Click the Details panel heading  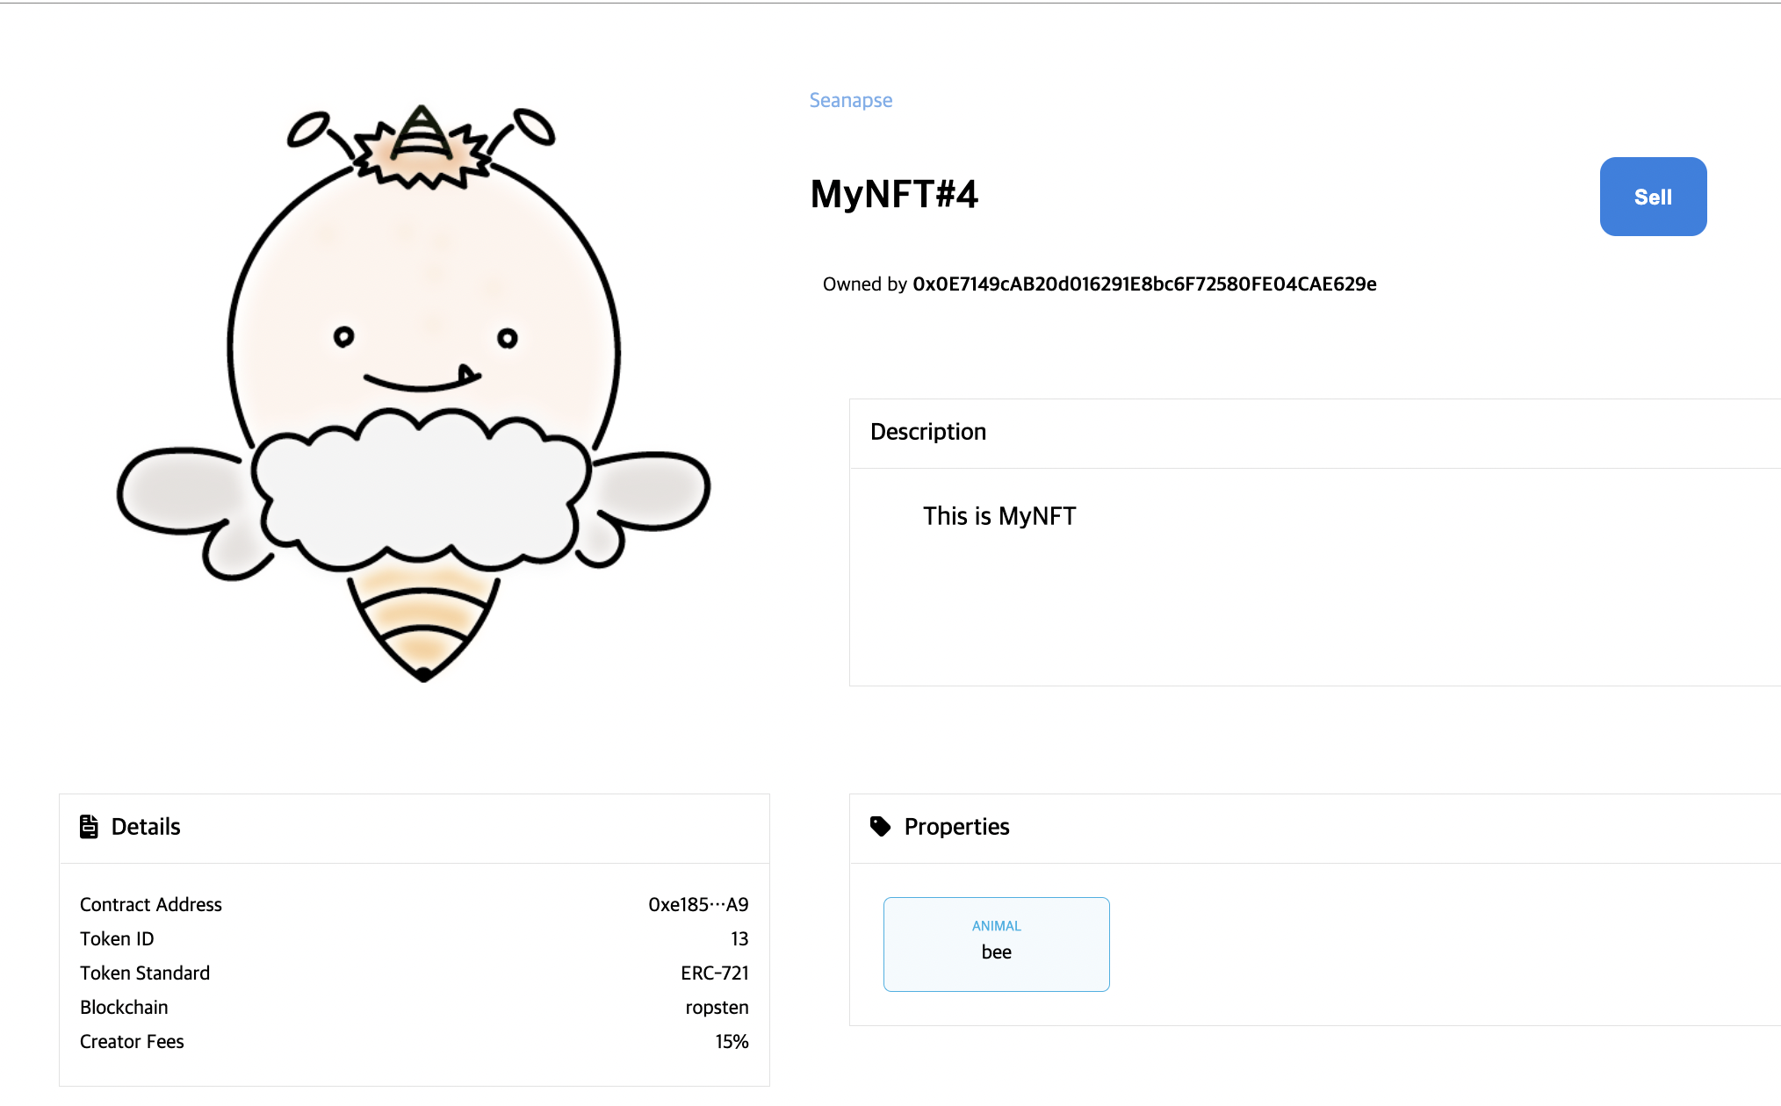pyautogui.click(x=145, y=827)
